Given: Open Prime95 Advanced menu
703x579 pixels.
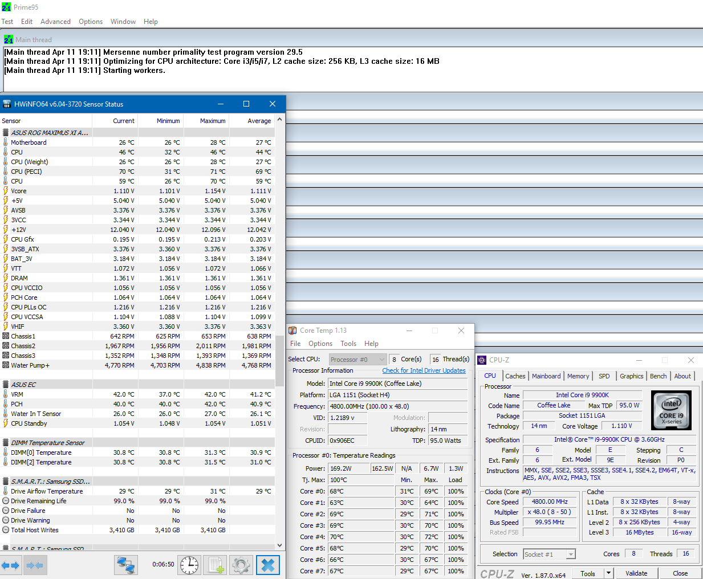Looking at the screenshot, I should pos(55,22).
